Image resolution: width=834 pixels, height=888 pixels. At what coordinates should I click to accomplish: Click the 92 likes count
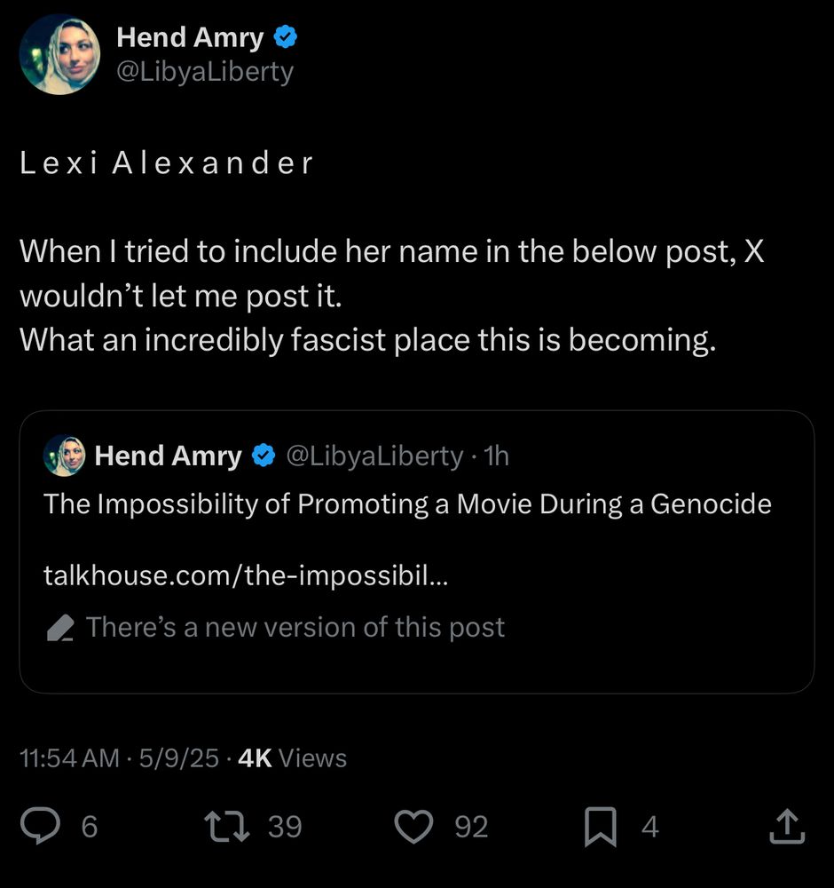[470, 827]
